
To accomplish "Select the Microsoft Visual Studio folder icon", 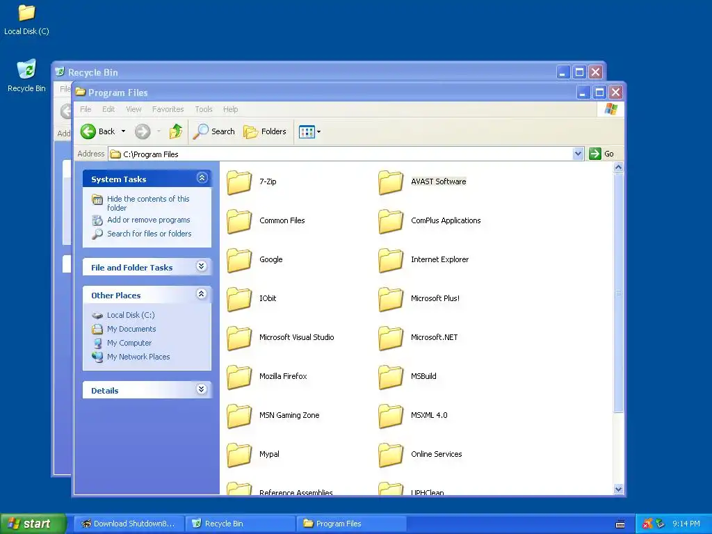I will pyautogui.click(x=239, y=339).
